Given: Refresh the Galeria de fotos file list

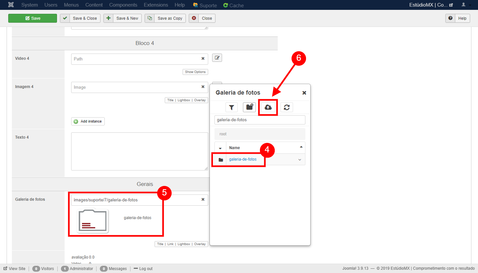Looking at the screenshot, I should (x=287, y=107).
